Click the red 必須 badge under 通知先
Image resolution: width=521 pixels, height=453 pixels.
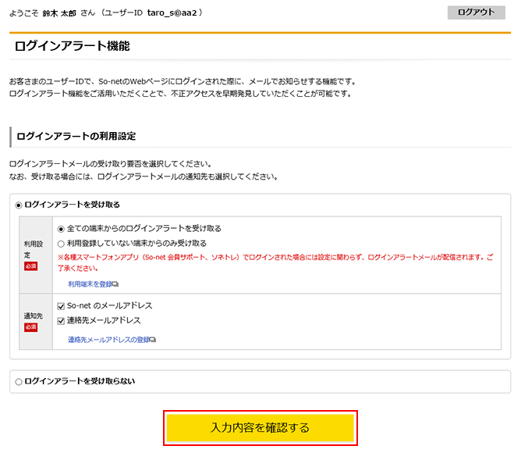click(31, 327)
